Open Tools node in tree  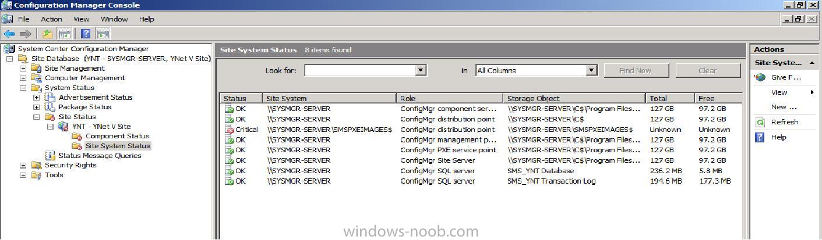tap(54, 175)
